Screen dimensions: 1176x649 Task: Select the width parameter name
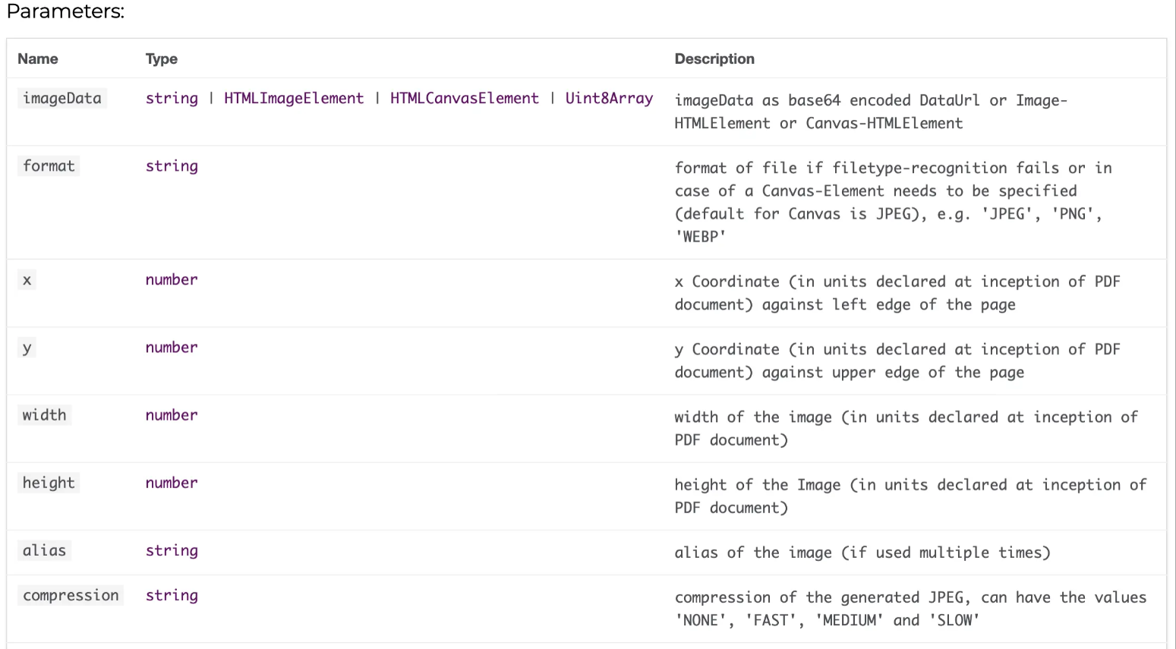point(44,415)
